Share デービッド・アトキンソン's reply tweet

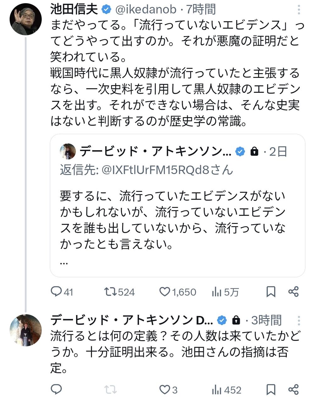point(293,390)
